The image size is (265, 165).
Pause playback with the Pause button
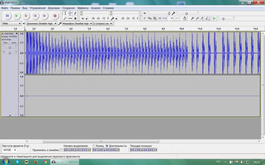coord(7,16)
